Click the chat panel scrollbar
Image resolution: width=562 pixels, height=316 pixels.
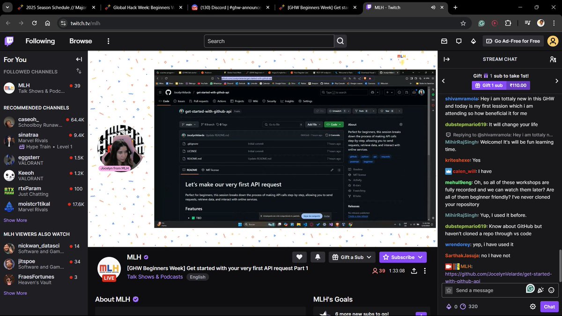pyautogui.click(x=560, y=266)
